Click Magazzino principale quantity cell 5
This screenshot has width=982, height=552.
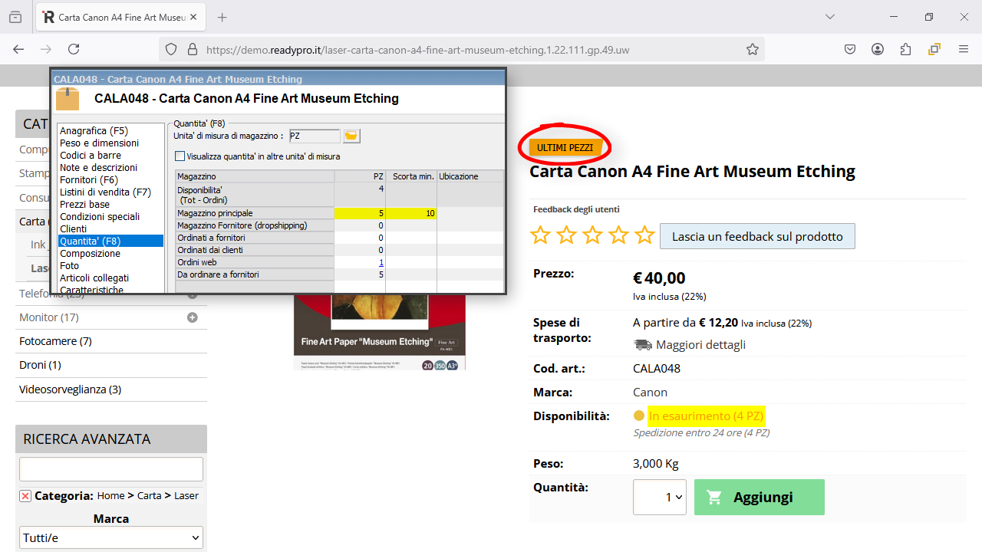pyautogui.click(x=360, y=213)
